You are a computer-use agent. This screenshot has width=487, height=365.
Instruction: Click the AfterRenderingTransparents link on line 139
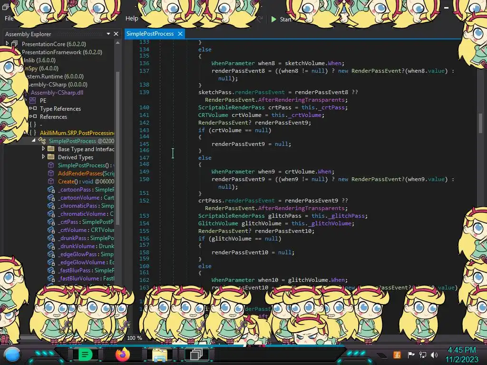pos(301,100)
